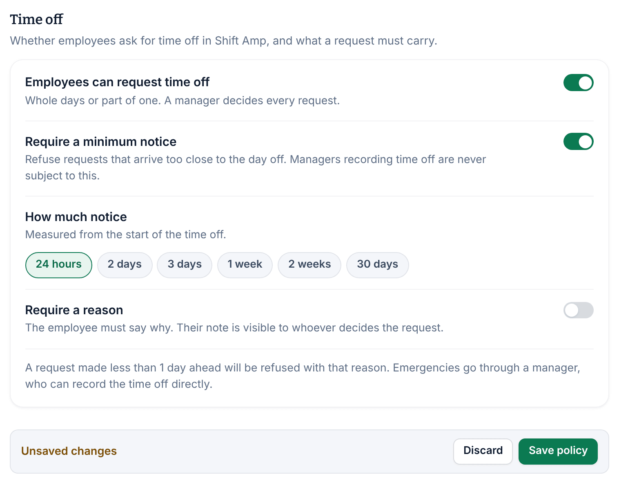Select 2 weeks notice option
This screenshot has height=483, width=619.
point(309,265)
